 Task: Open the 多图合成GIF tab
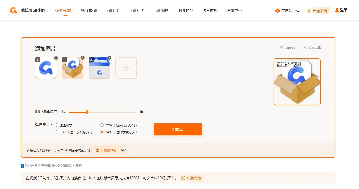click(x=65, y=10)
